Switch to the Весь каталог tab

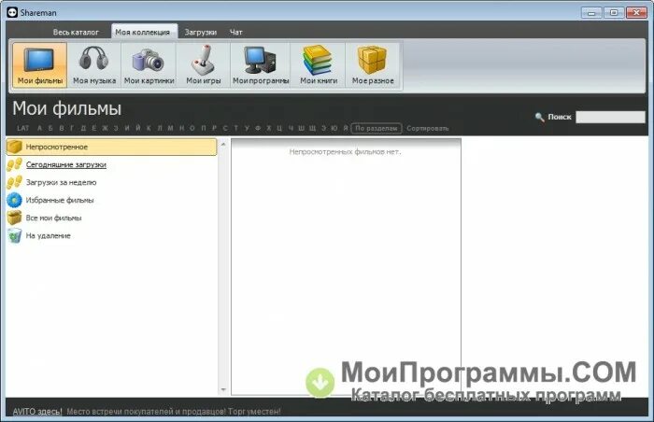coord(76,32)
